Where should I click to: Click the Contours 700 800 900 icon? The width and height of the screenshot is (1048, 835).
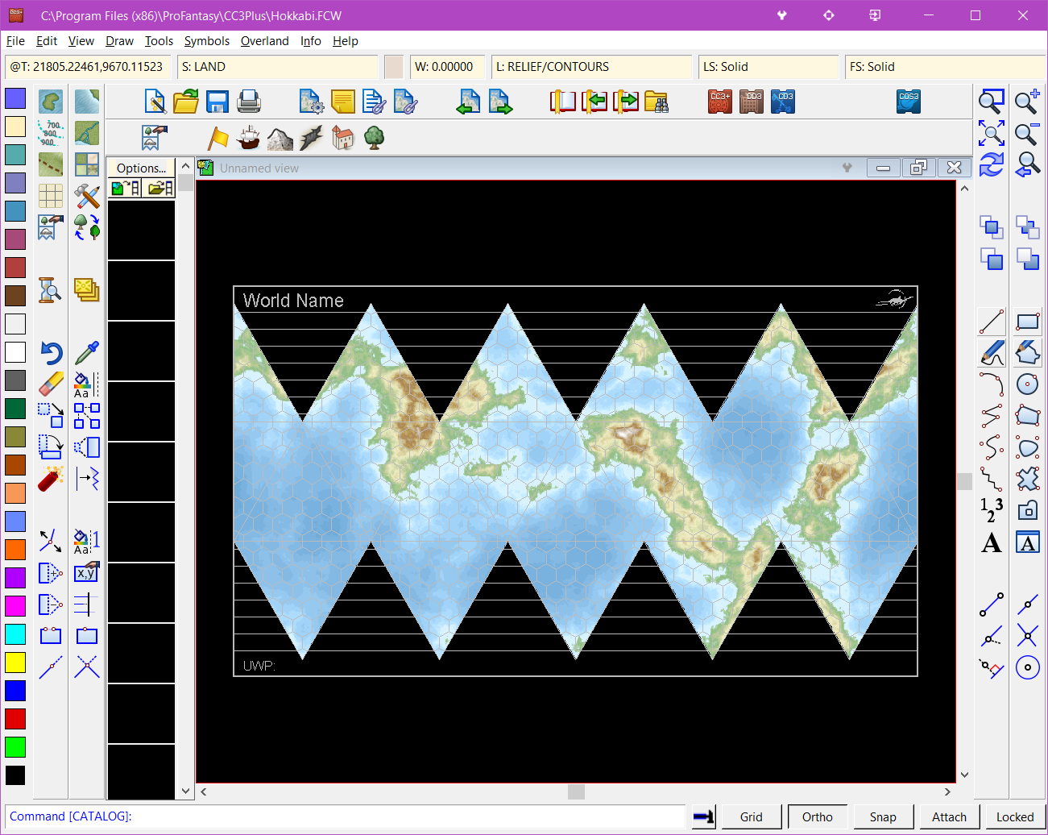click(x=51, y=133)
